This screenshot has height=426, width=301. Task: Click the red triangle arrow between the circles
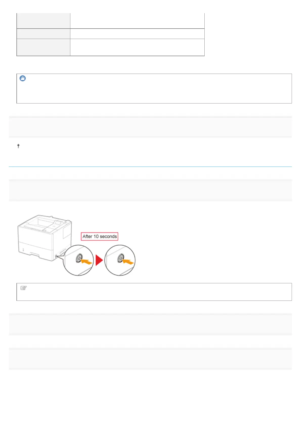click(99, 260)
